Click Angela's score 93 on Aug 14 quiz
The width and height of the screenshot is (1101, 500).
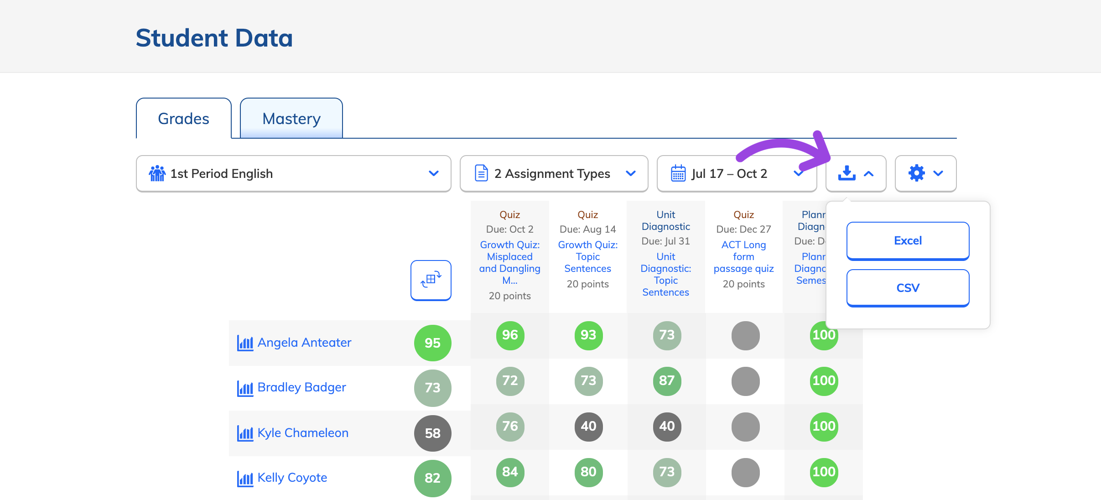click(589, 335)
